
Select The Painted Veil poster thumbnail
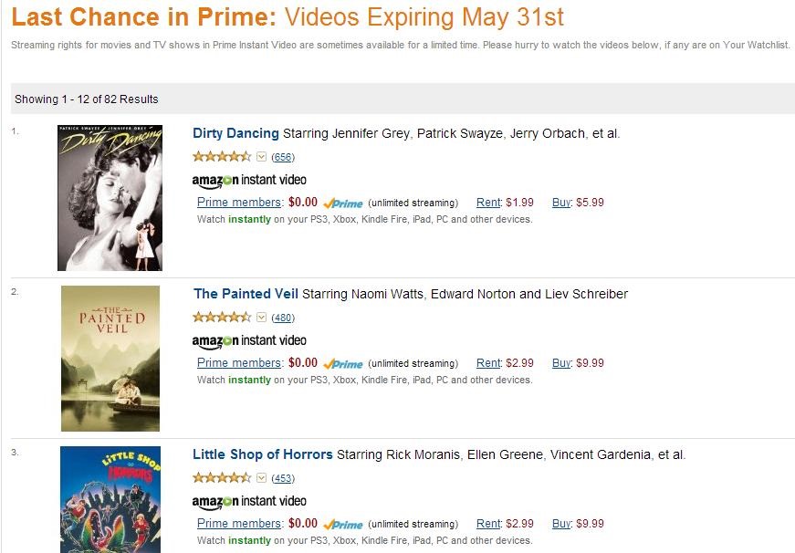tap(110, 359)
